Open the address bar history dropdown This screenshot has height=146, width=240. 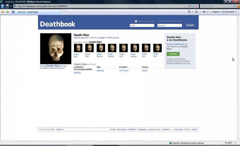(189, 6)
